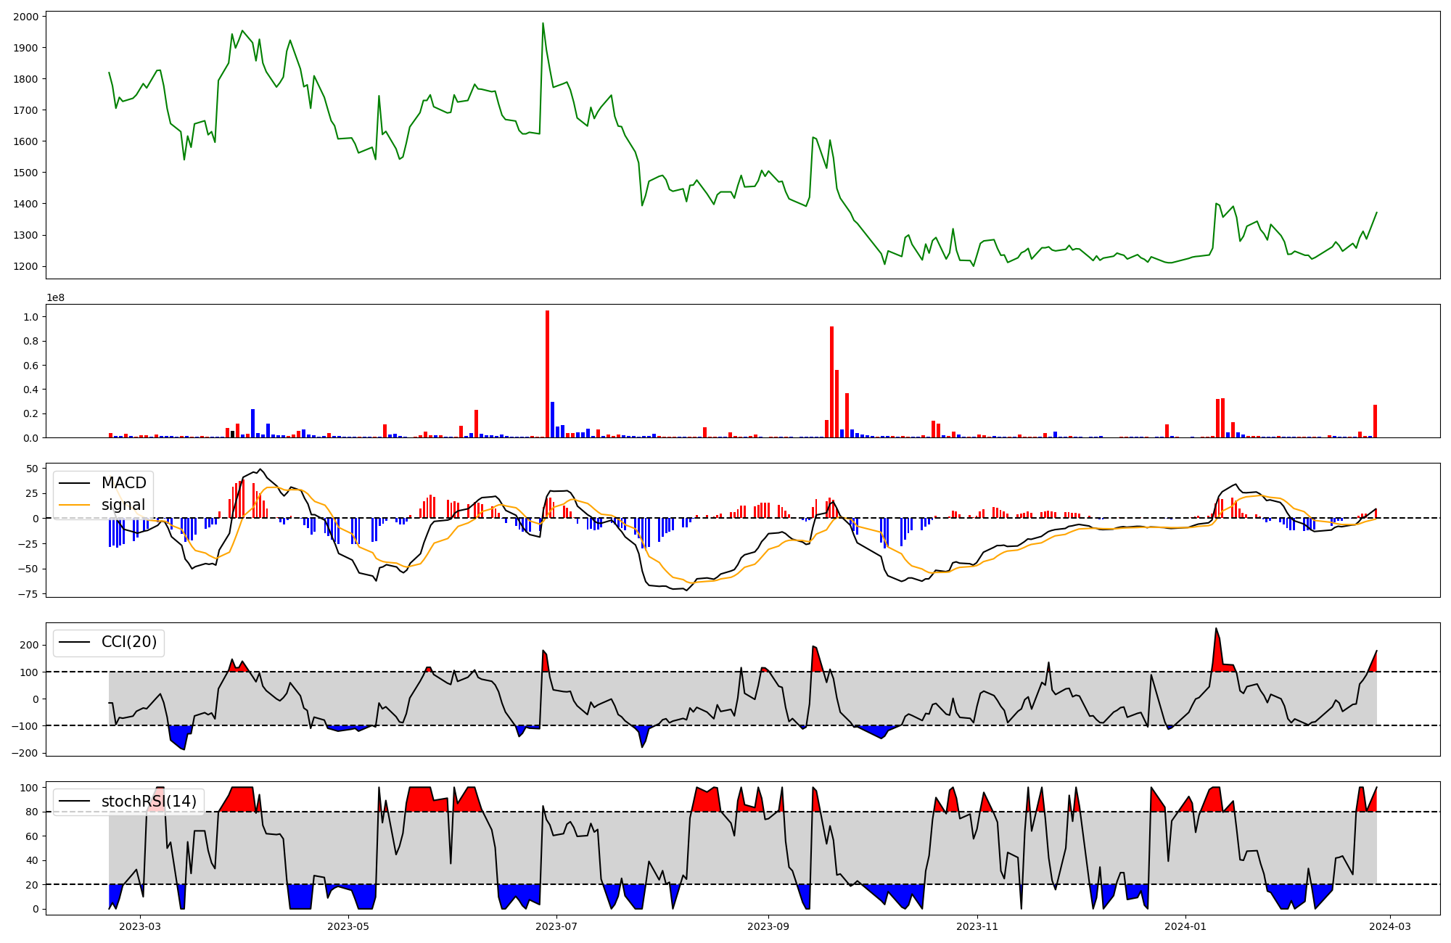Click the tallest red volume bar
Viewport: 1451px width, 943px height.
[547, 374]
